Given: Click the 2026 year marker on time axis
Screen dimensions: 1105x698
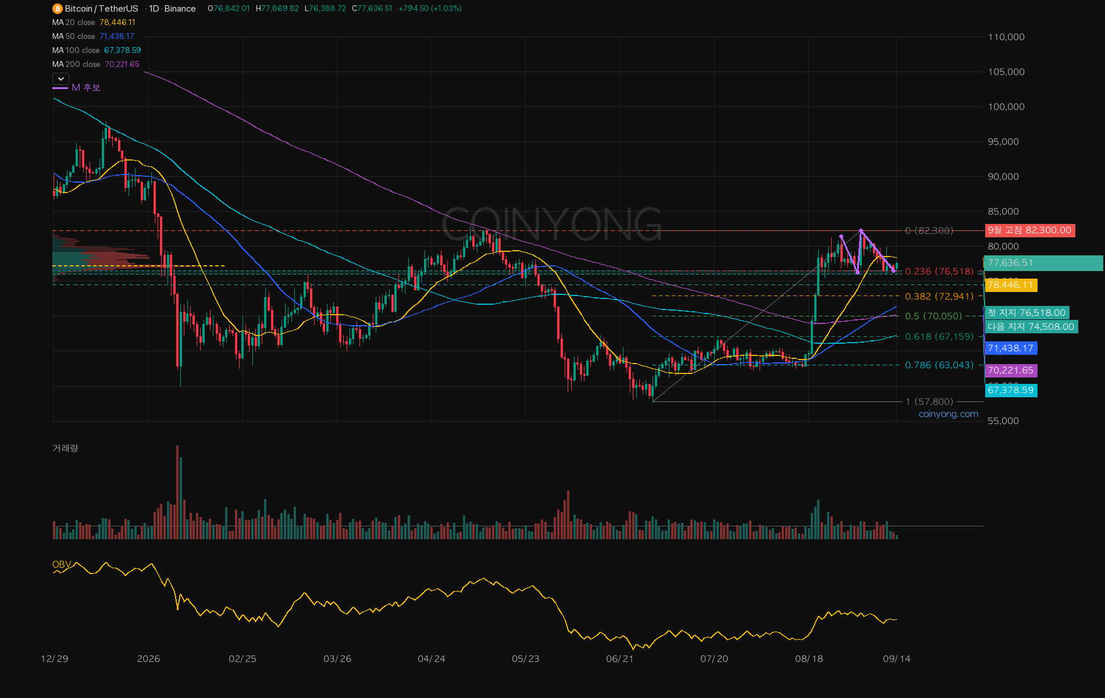Looking at the screenshot, I should coord(148,659).
